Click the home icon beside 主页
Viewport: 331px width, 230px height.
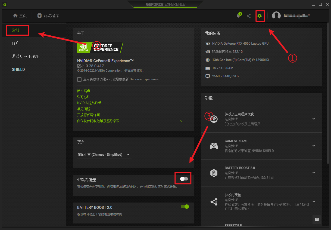pos(15,16)
